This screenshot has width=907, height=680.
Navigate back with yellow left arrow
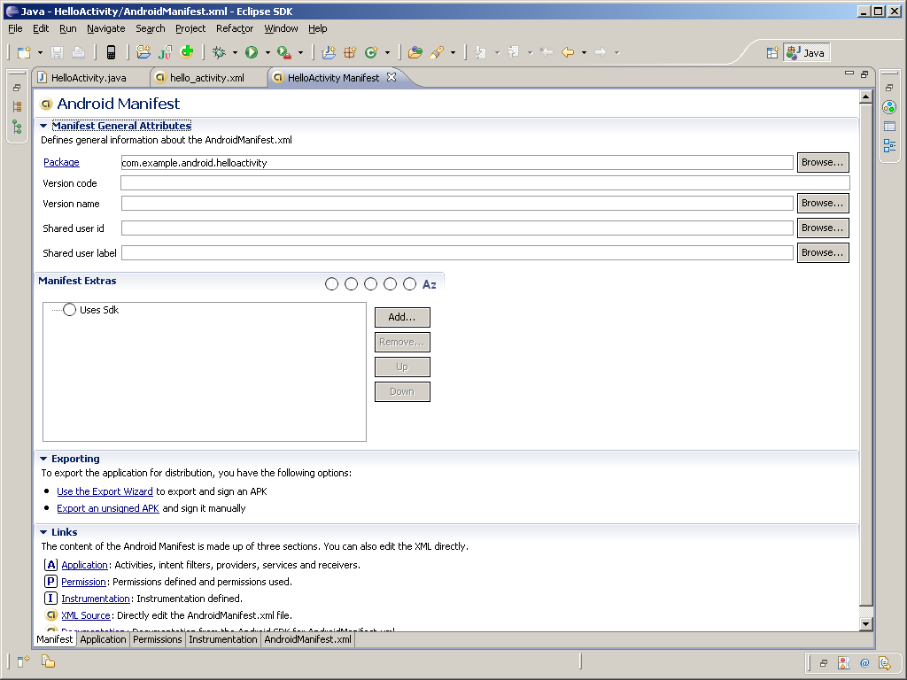click(x=568, y=52)
